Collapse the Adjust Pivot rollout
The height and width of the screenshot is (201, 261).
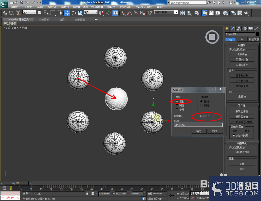tap(241, 45)
